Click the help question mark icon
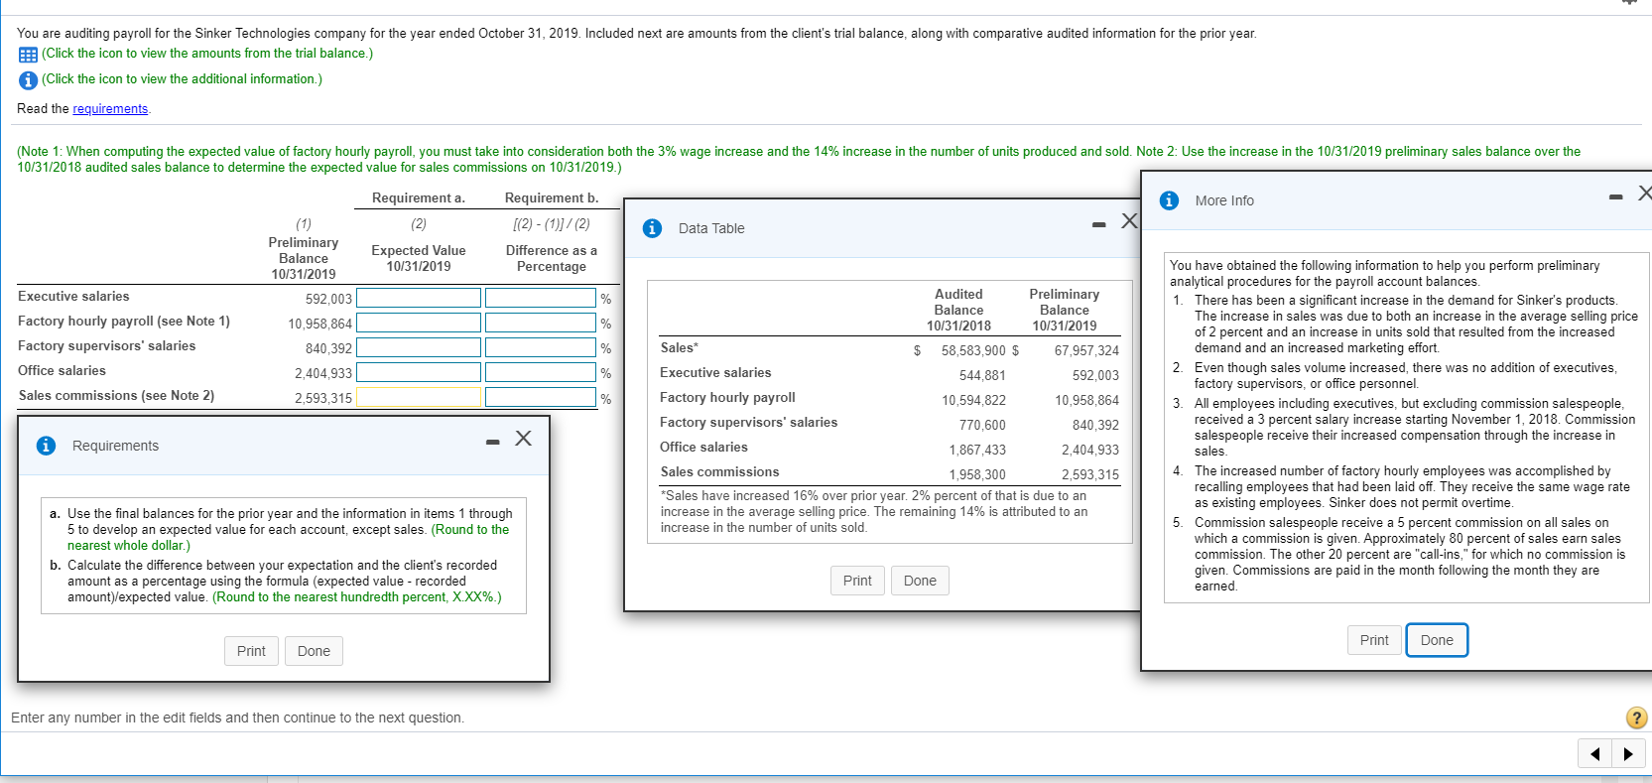Image resolution: width=1652 pixels, height=783 pixels. [x=1636, y=718]
